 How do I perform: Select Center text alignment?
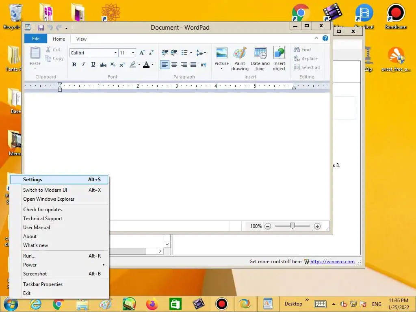(x=174, y=65)
